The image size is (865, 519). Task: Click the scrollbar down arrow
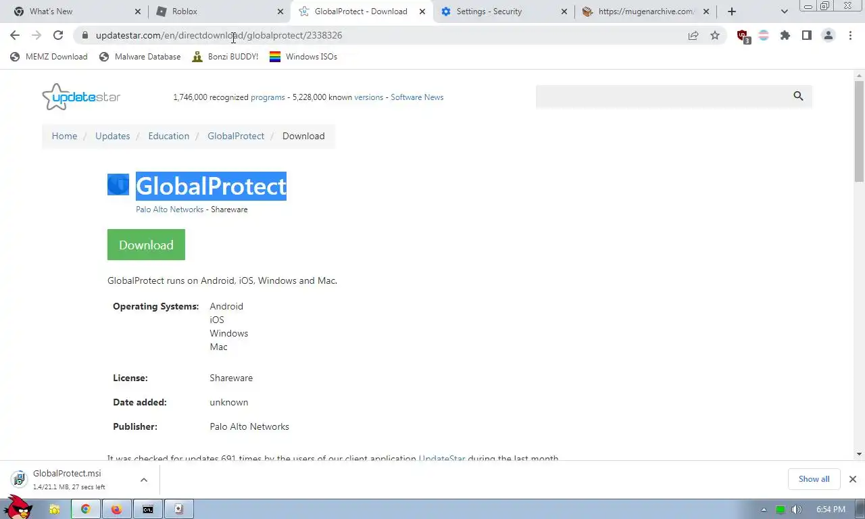[x=859, y=454]
